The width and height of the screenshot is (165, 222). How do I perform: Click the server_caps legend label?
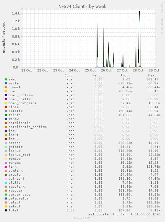[x=20, y=195]
